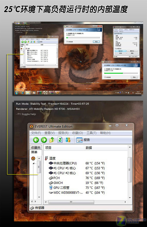Click 40 °C (104 °F) value in enlarged EVEREST
This screenshot has width=147, height=227.
coord(95,193)
